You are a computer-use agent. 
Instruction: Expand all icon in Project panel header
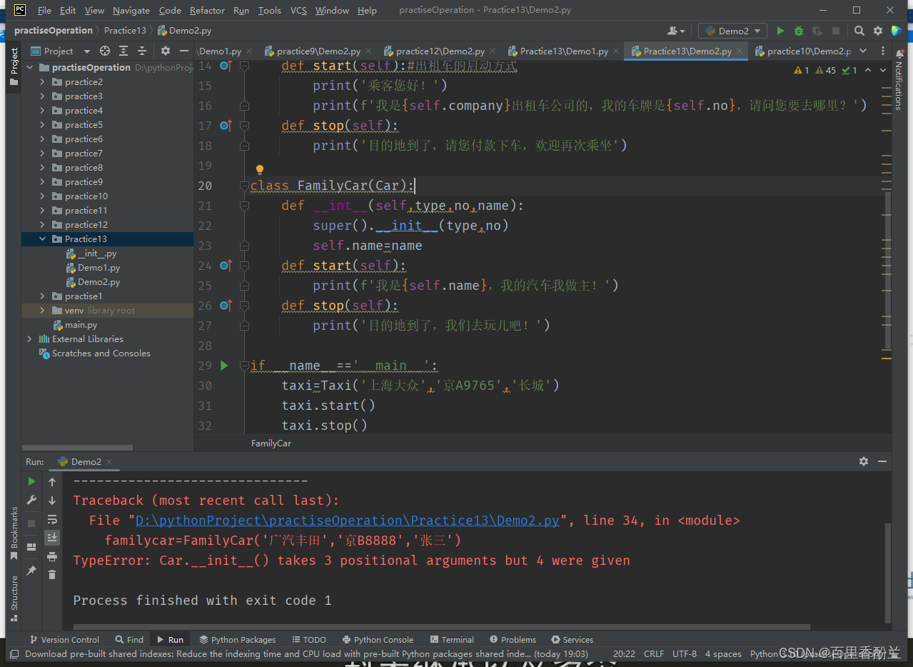pos(123,51)
